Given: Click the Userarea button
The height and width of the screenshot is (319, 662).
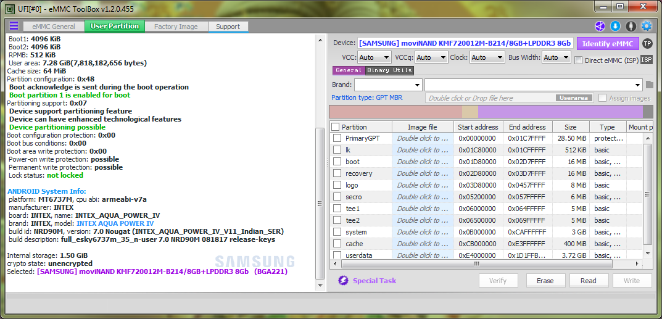Looking at the screenshot, I should coord(574,98).
